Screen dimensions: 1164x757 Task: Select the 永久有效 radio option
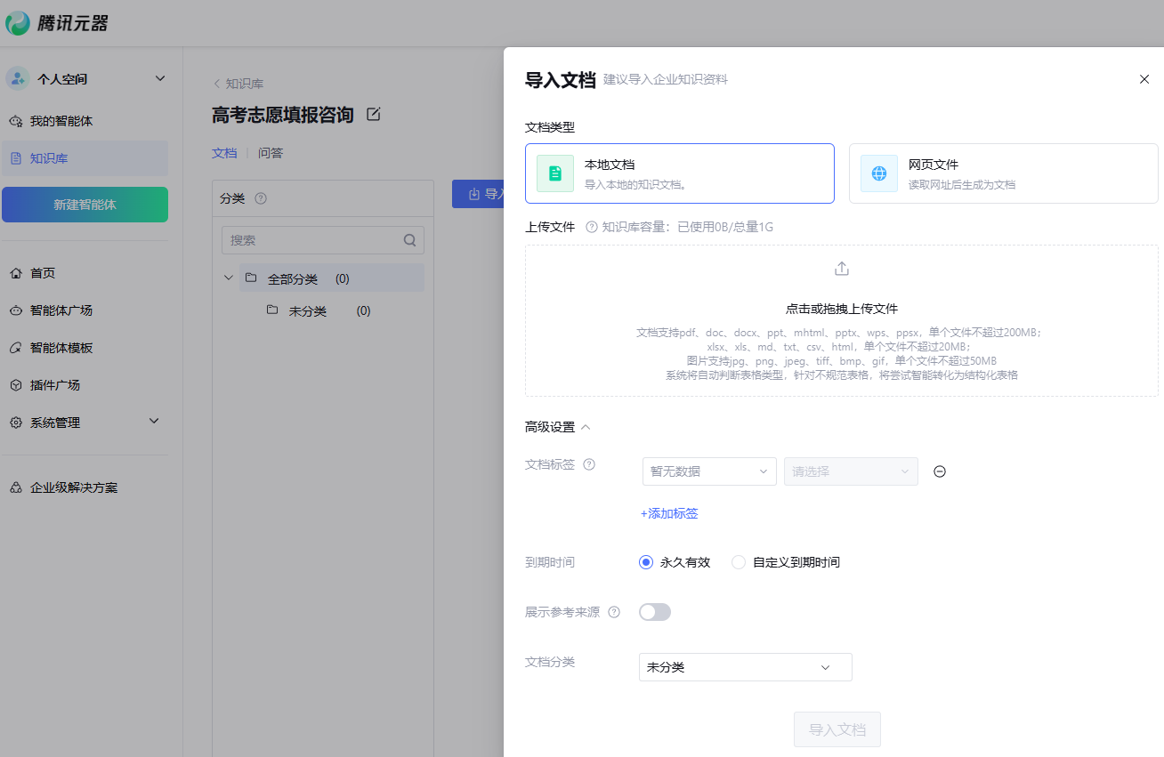point(646,562)
